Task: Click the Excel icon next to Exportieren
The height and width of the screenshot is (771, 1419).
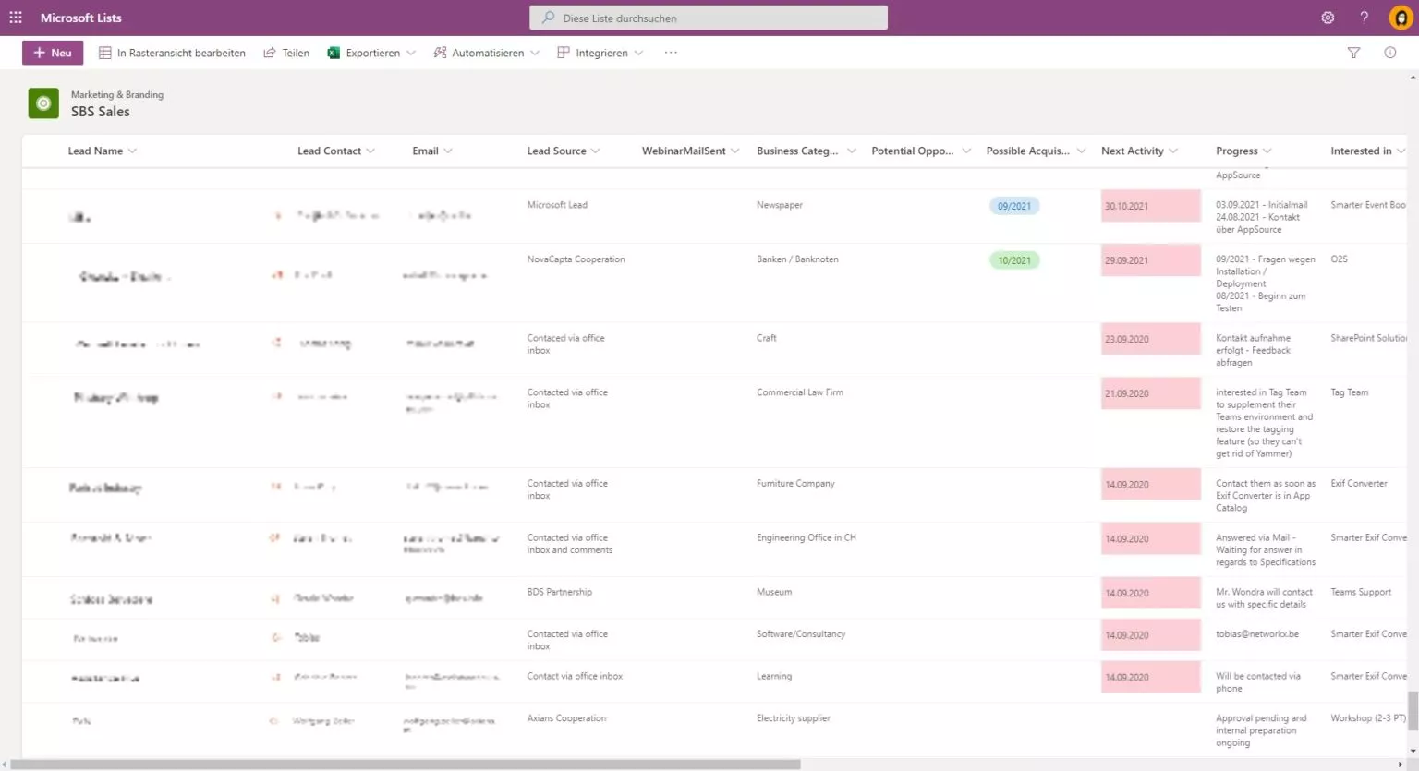Action: 333,53
